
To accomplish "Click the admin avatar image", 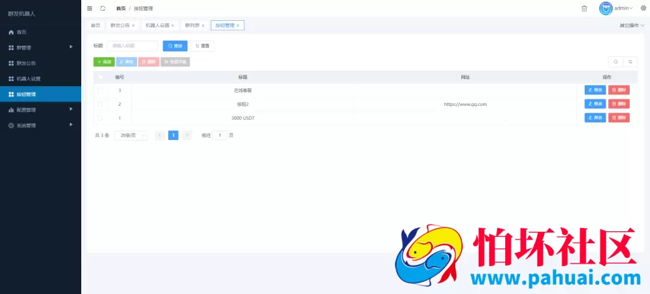I will coord(606,8).
